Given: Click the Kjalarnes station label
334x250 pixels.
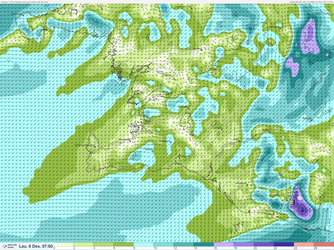Looking at the screenshot, I should [x=142, y=115].
